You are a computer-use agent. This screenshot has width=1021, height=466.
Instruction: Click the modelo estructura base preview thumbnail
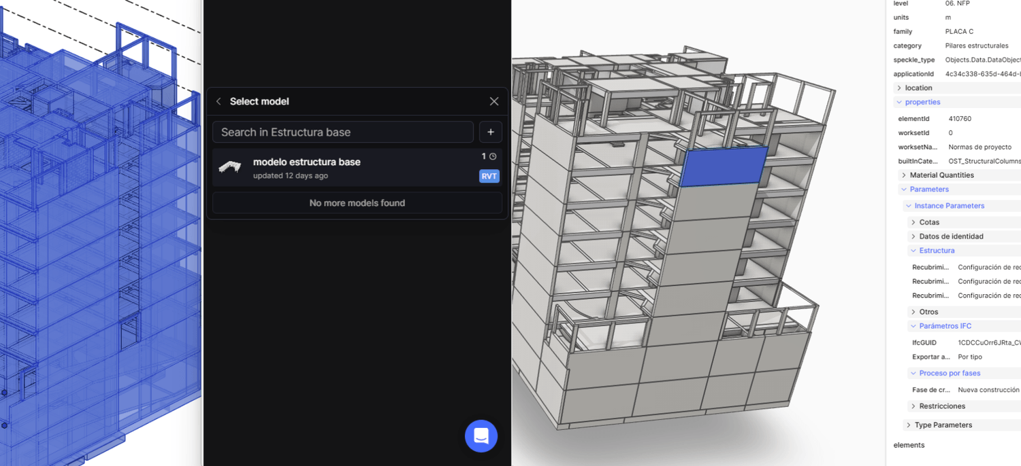[x=231, y=166]
